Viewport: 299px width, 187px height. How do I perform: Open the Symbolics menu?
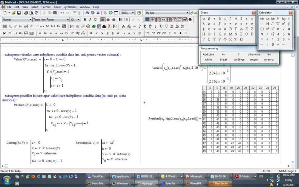point(70,7)
